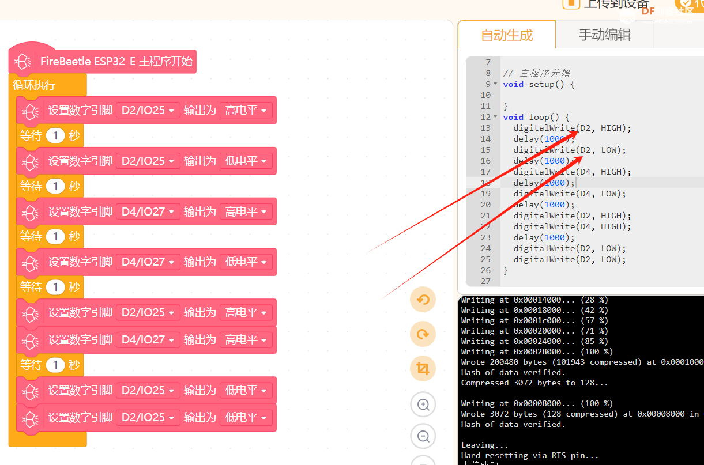Click 'Writing at 0x00008000... (100 %)' console line
This screenshot has width=704, height=465.
click(x=537, y=403)
